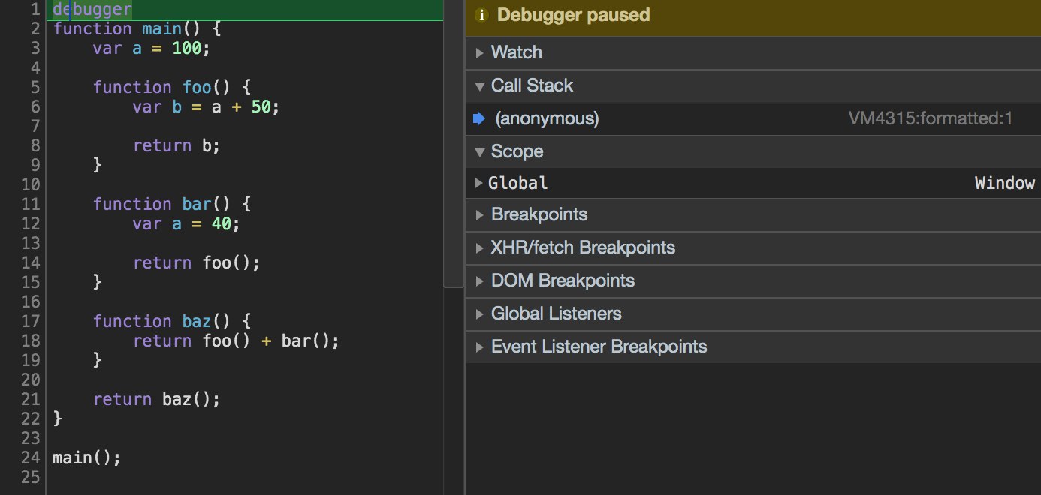This screenshot has height=495, width=1041.
Task: Set a breakpoint on line number 3
Action: (x=34, y=49)
